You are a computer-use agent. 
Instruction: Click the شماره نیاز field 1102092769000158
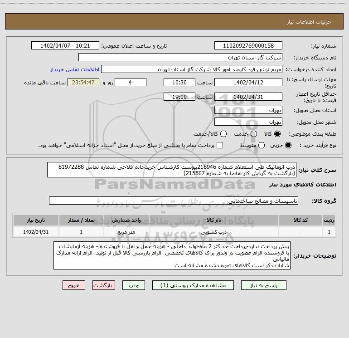coord(248,46)
